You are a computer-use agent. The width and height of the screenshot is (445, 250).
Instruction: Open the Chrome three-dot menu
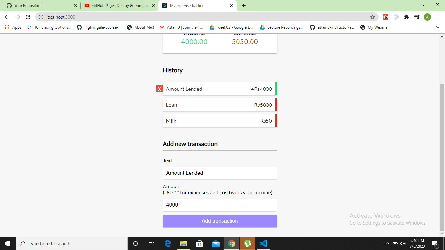[438, 17]
